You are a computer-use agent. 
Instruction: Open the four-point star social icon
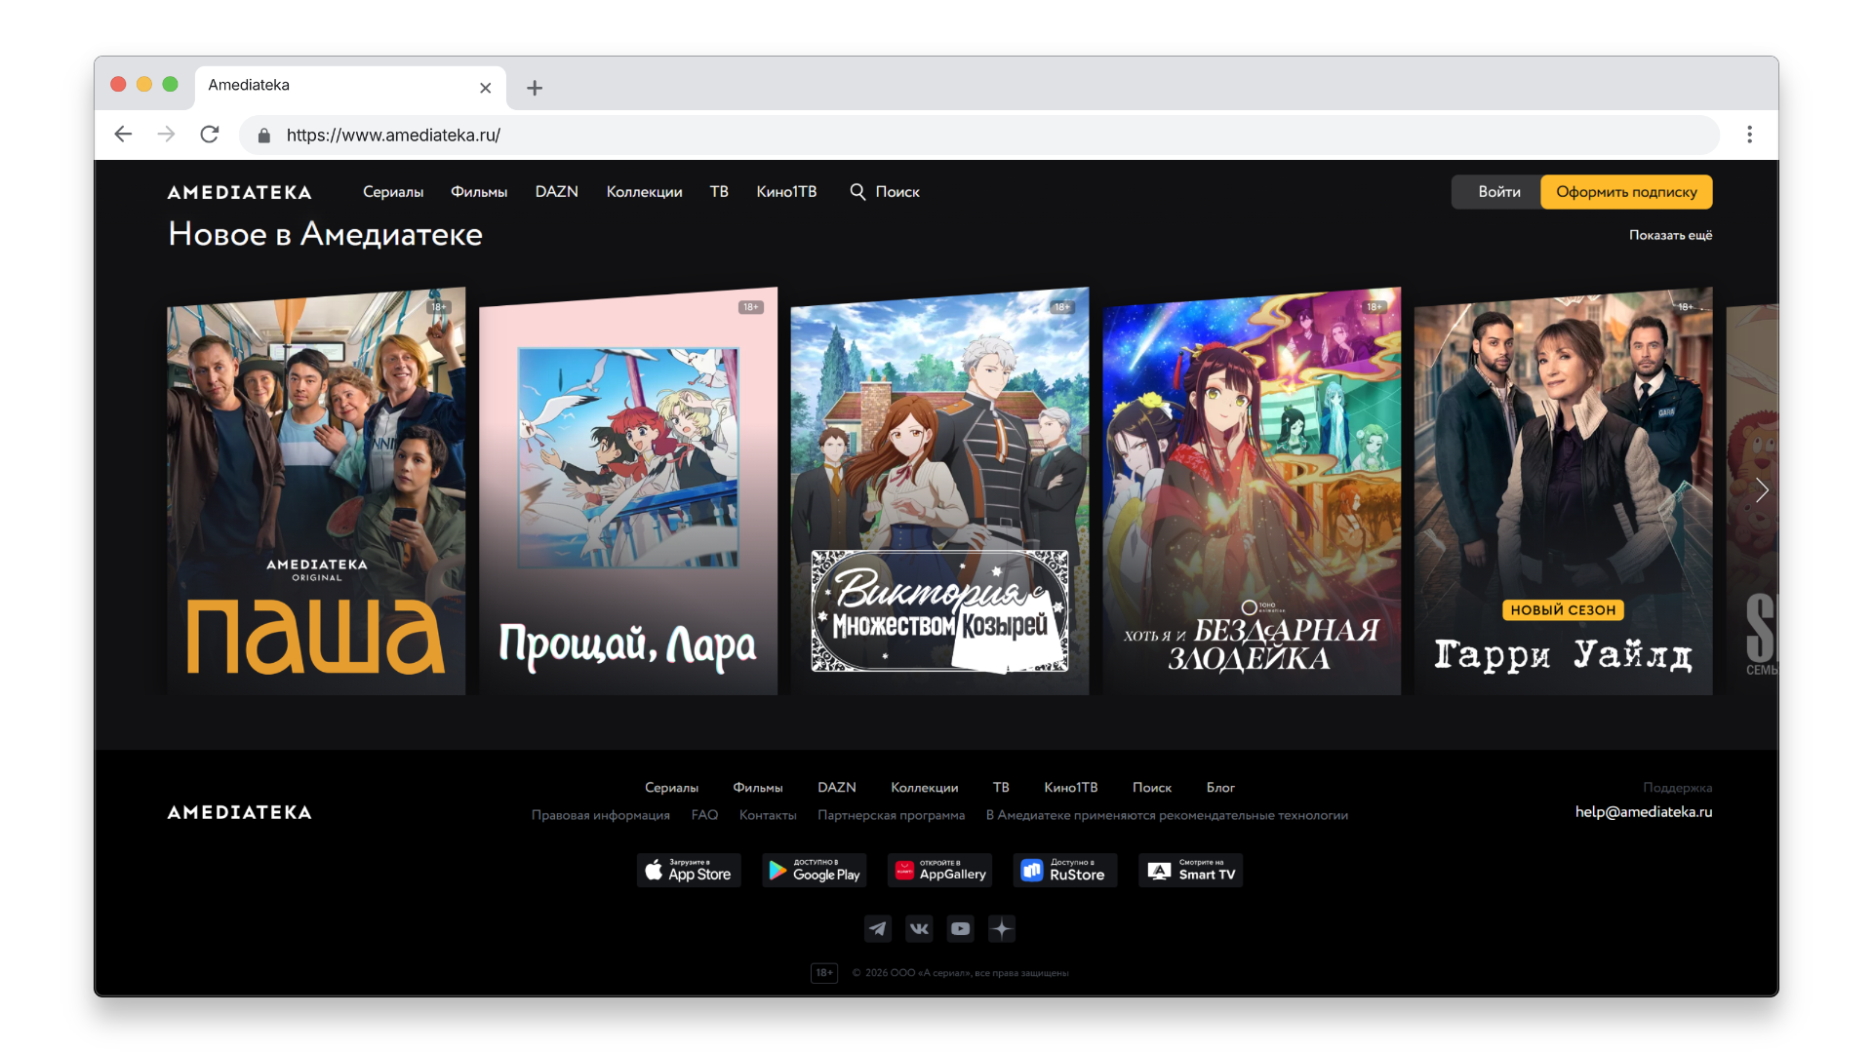[1002, 929]
